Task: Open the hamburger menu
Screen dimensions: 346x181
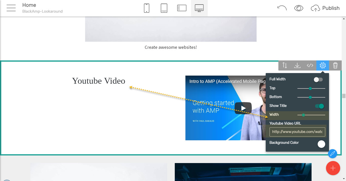Action: 11,8
